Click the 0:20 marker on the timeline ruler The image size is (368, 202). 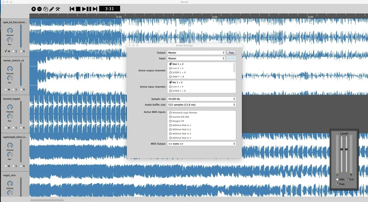(214, 17)
